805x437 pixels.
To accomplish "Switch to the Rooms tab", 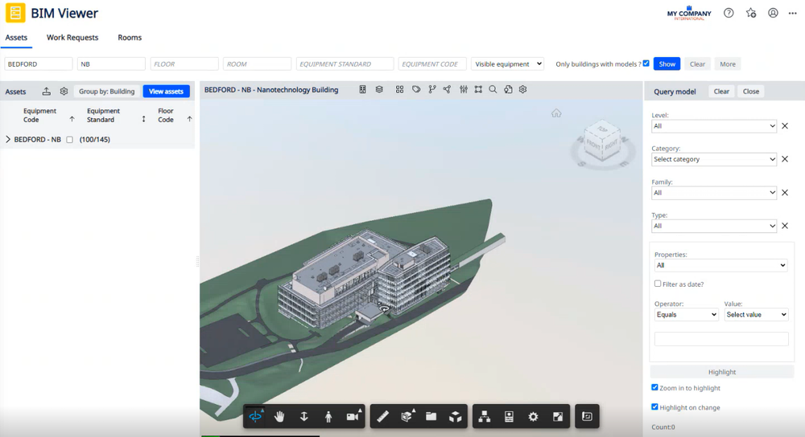I will click(x=130, y=38).
